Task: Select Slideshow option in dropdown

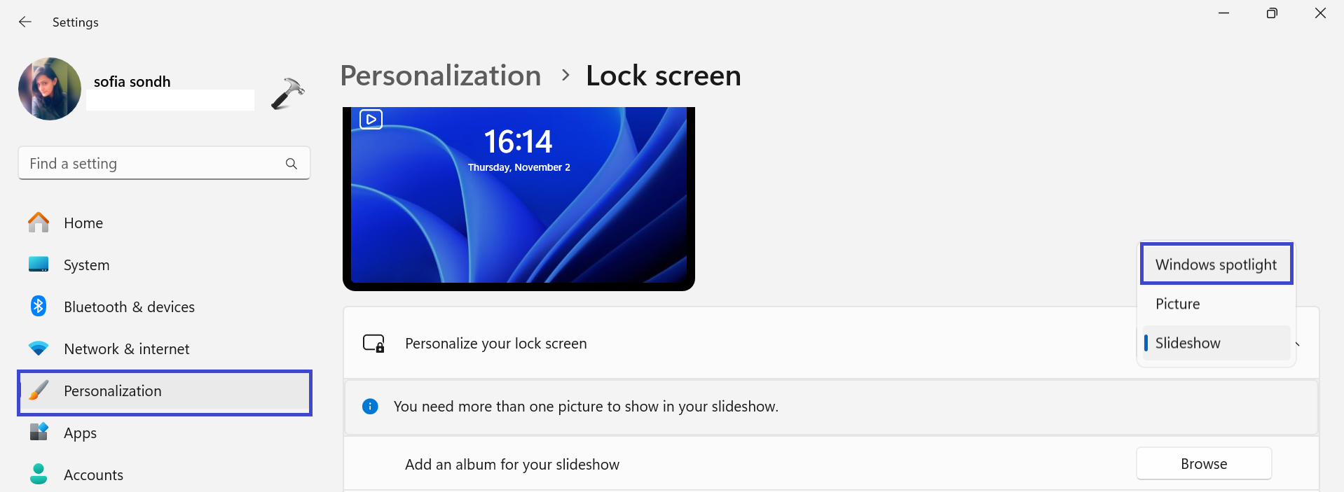Action: coord(1188,343)
